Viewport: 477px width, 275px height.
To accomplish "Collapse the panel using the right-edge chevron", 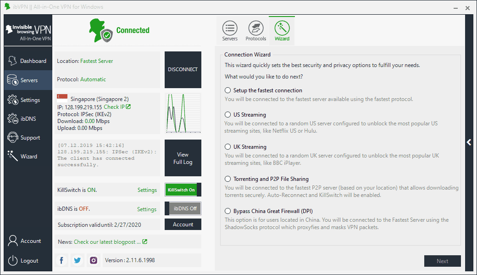I will 469,142.
